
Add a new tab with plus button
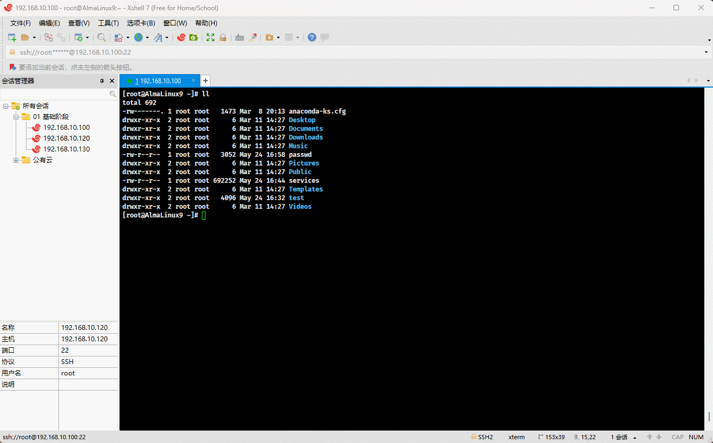tap(206, 81)
